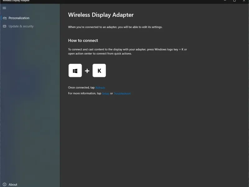This screenshot has height=187, width=249.
Task: Click the 'When you're connected to an adapter' text
Action: (x=115, y=27)
